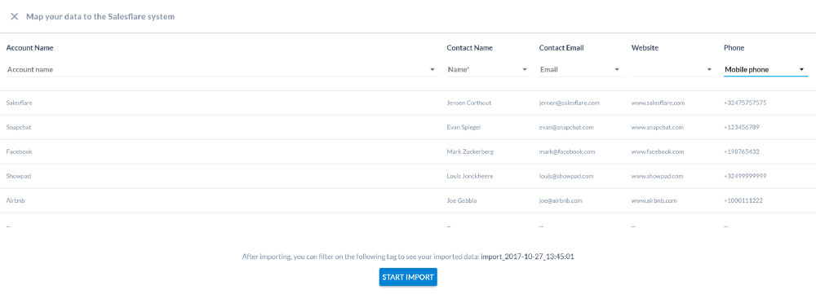Select the Website column header
The width and height of the screenshot is (816, 303).
pos(645,48)
